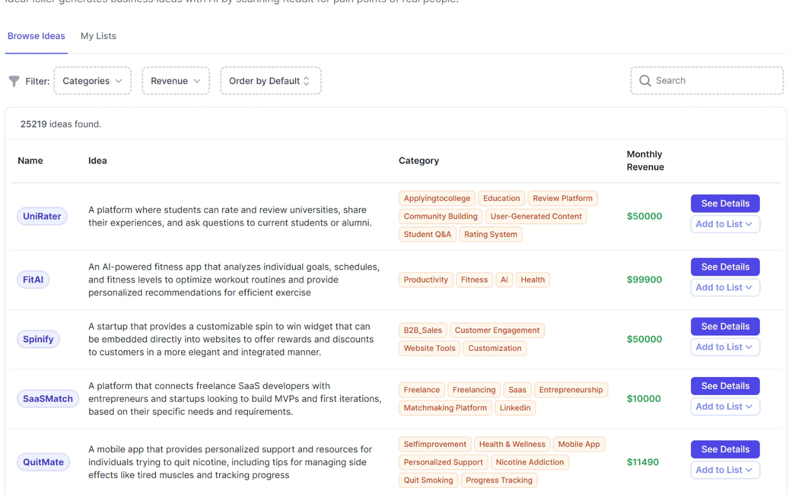Click the Customer Engagement tag
This screenshot has width=792, height=495.
click(x=497, y=330)
